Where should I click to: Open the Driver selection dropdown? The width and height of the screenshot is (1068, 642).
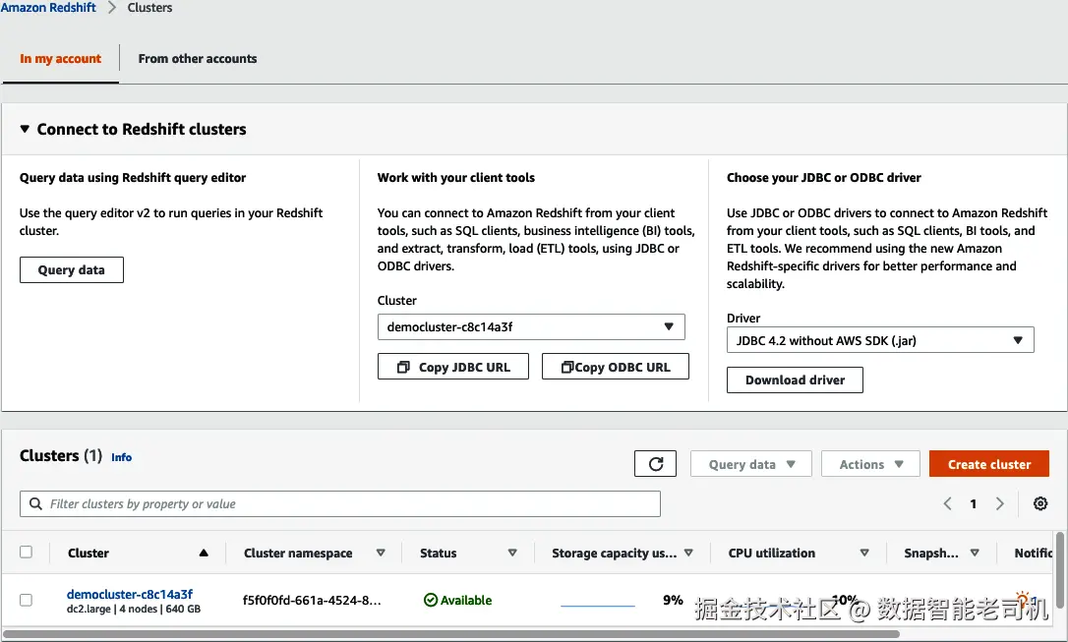point(880,341)
